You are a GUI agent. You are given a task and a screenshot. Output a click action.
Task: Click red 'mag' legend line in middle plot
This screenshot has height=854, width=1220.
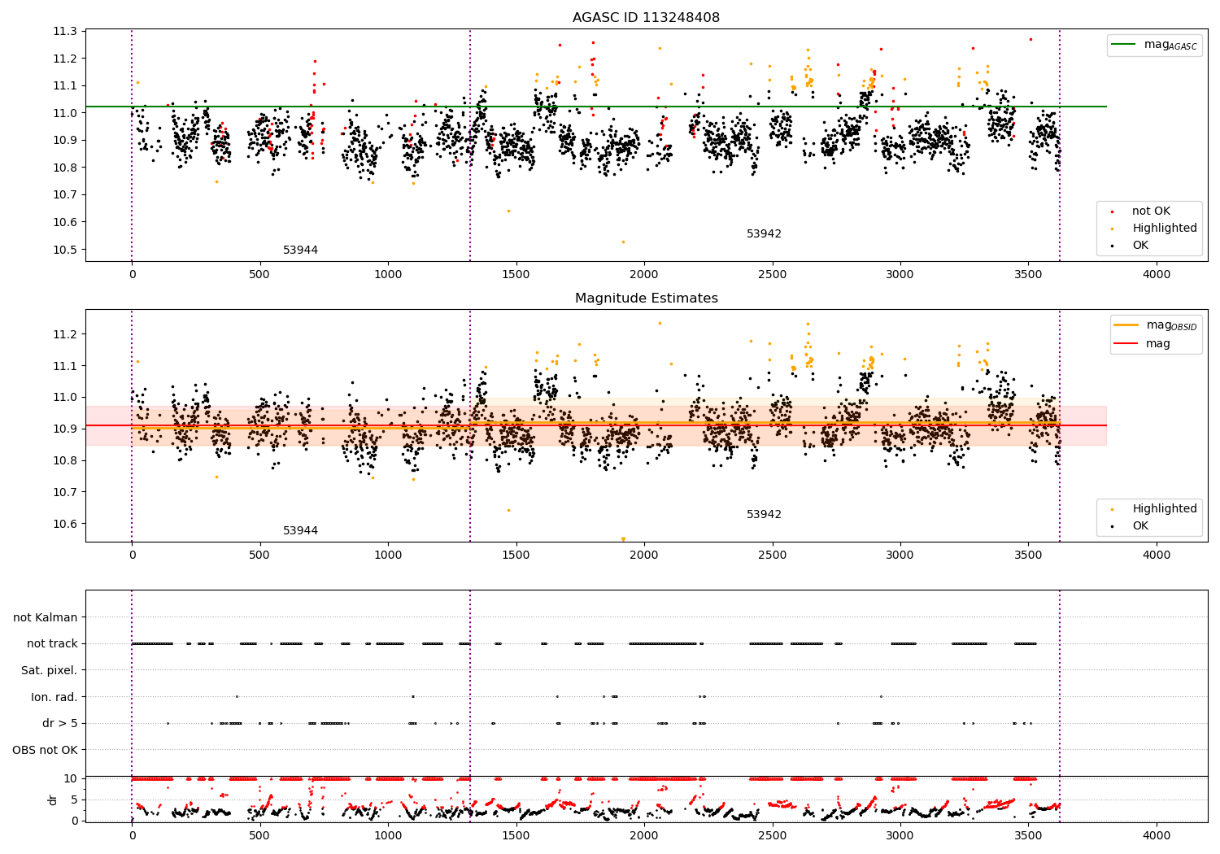coord(1126,343)
